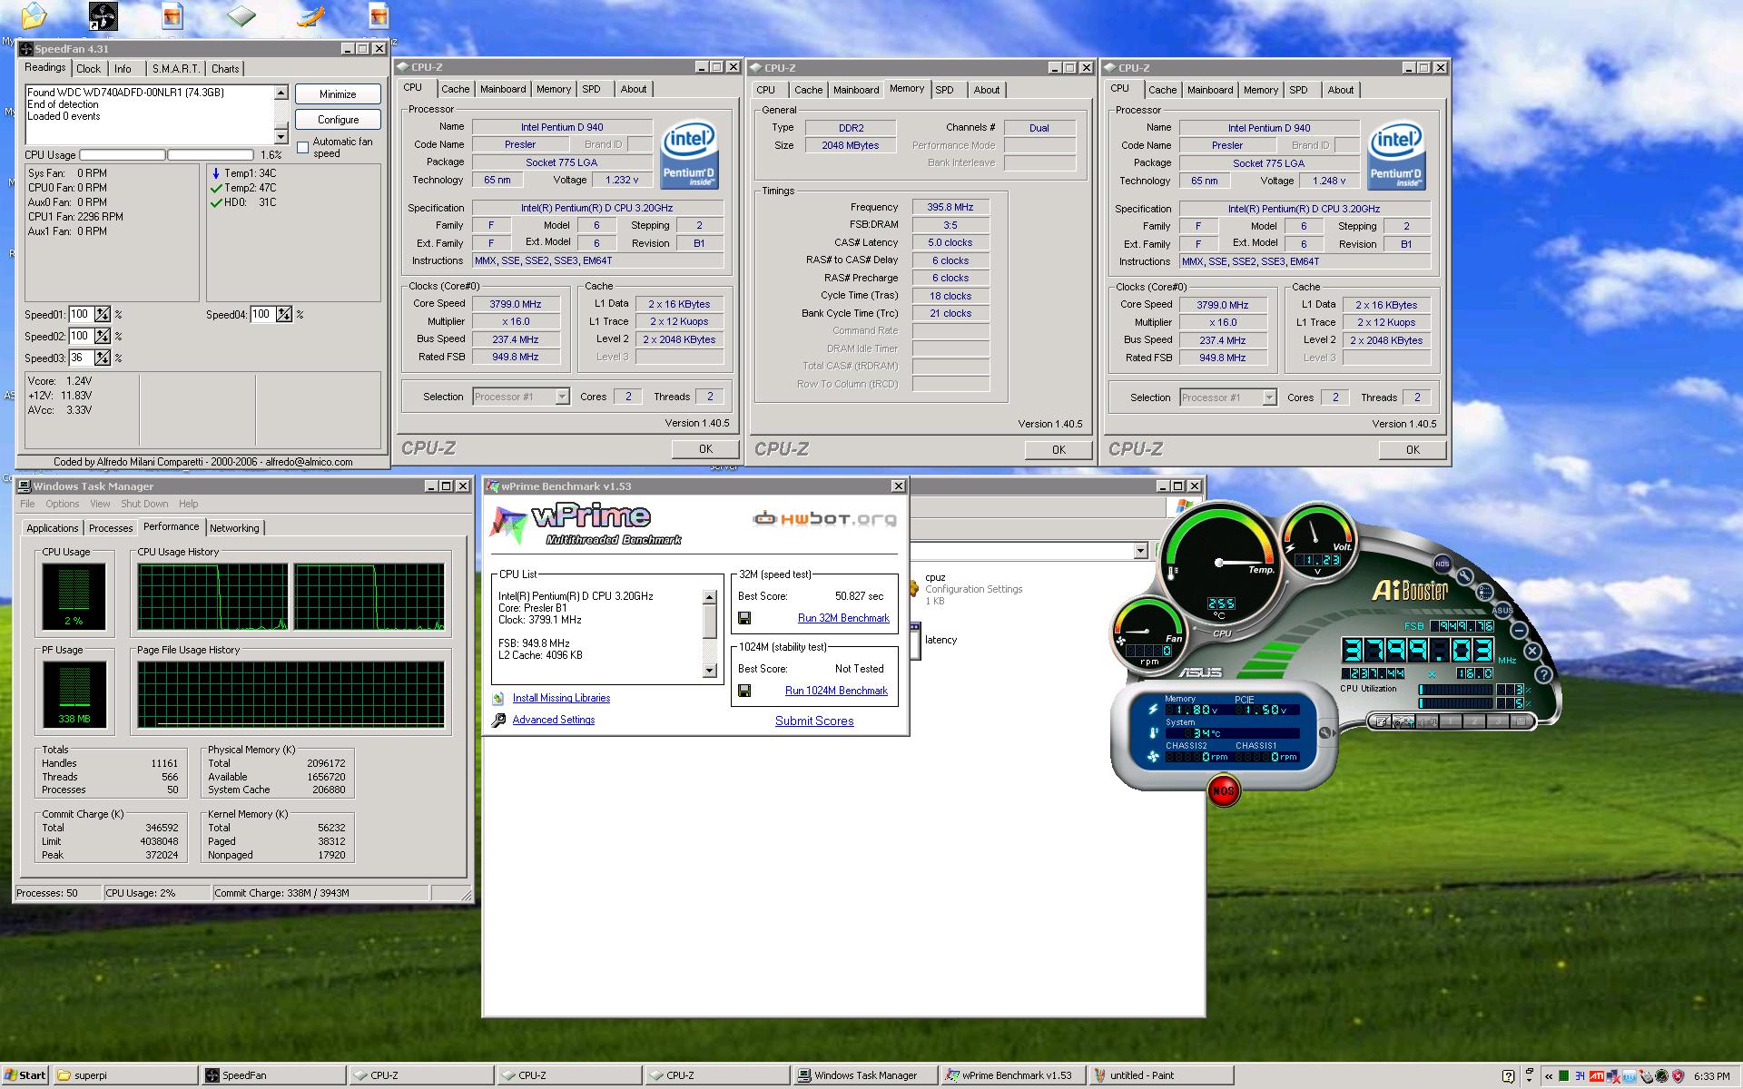The image size is (1743, 1089).
Task: Click the cpuz Configuration Settings file in Explorer
Action: tap(967, 589)
